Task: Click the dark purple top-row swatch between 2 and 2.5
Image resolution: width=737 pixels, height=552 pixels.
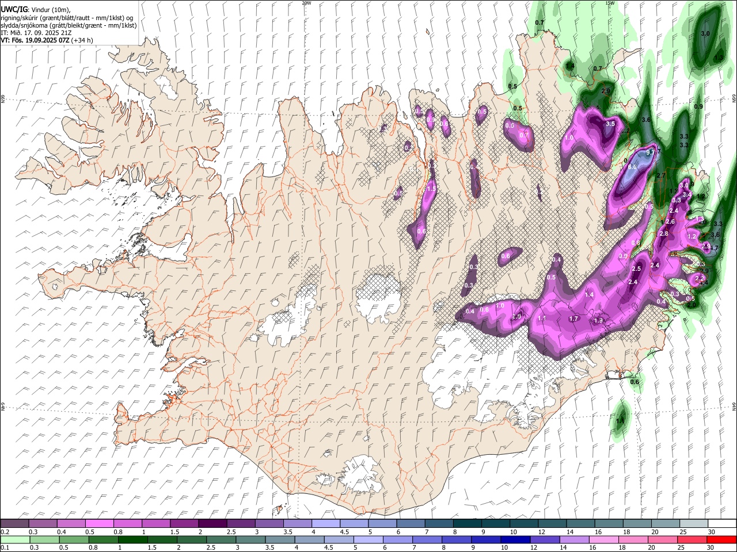Action: point(212,523)
